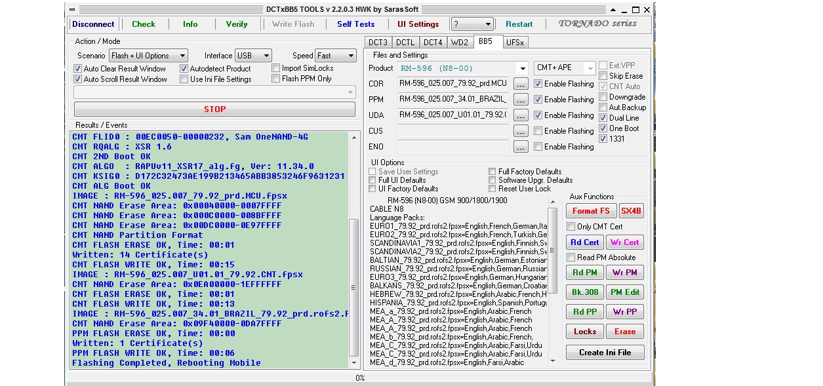Toggle PPM Enable Flashing checkbox
Screen dimensions: 823x386
[x=538, y=100]
